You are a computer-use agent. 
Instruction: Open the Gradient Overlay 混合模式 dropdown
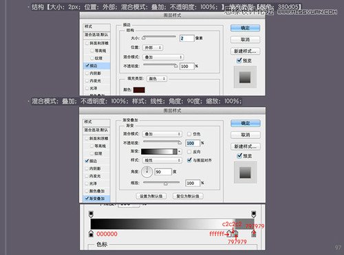click(162, 134)
